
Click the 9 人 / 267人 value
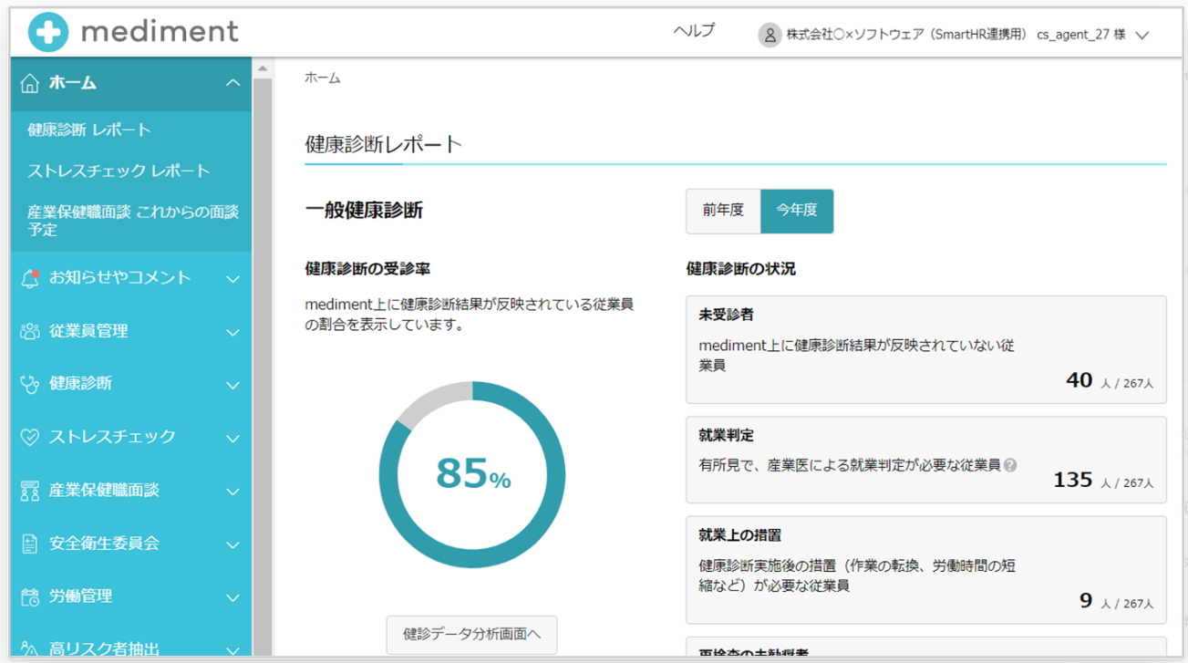[1116, 602]
